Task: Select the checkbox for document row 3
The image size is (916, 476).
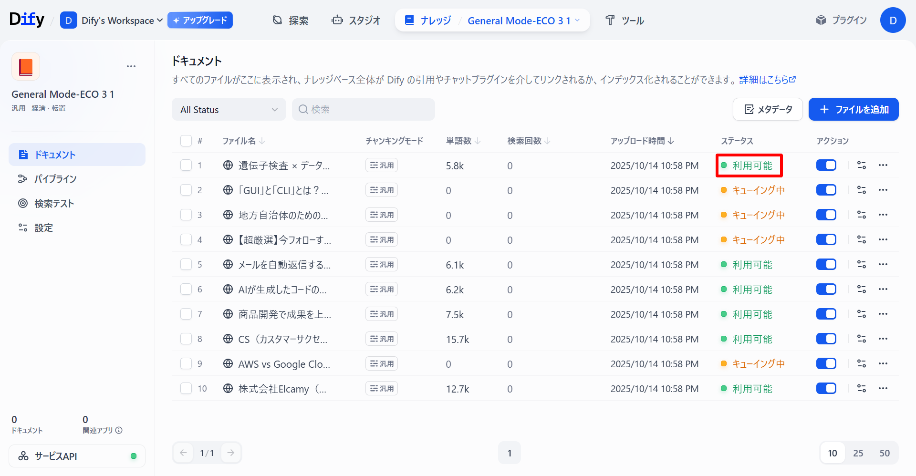Action: tap(186, 215)
